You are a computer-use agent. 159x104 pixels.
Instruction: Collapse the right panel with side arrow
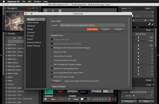[158, 55]
